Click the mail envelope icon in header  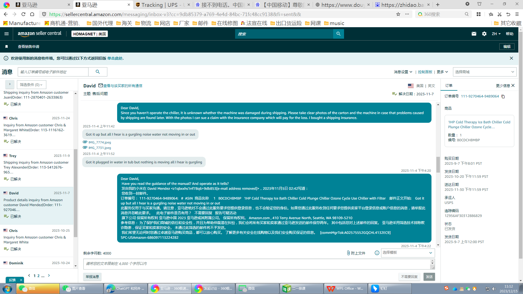[474, 34]
